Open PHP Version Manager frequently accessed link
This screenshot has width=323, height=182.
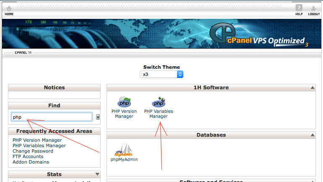[x=37, y=140]
